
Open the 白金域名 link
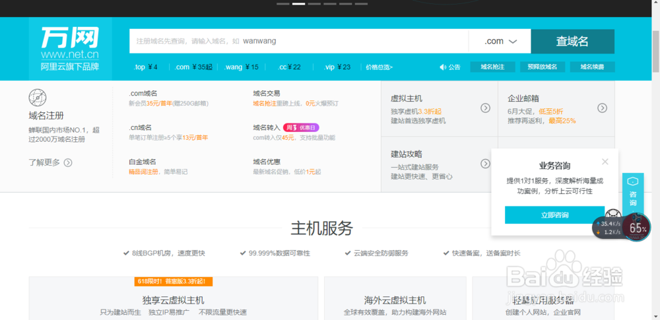(143, 162)
